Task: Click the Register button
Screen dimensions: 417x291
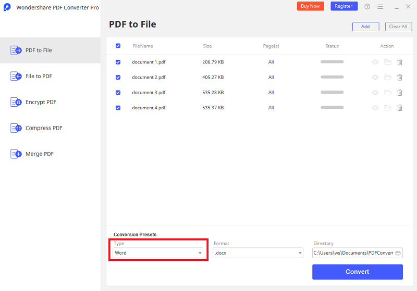Action: [344, 6]
